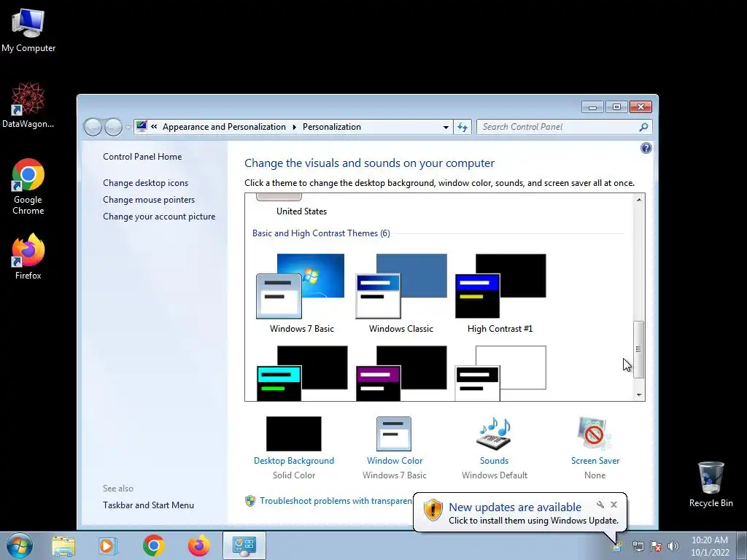
Task: Click the Desktop Background icon
Action: coord(293,433)
